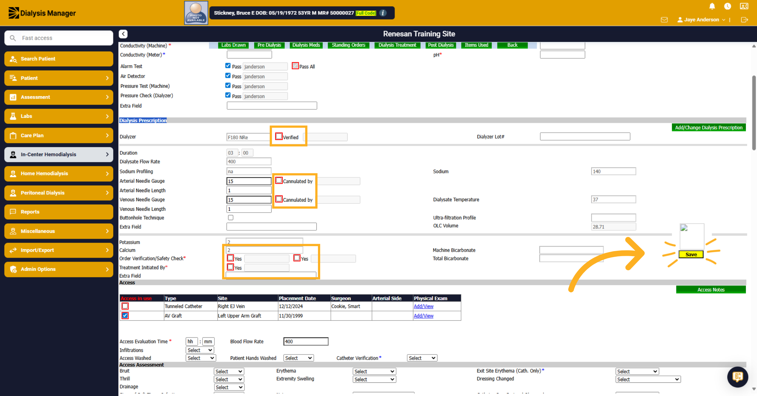
Task: Click the patient info icon
Action: [x=383, y=13]
